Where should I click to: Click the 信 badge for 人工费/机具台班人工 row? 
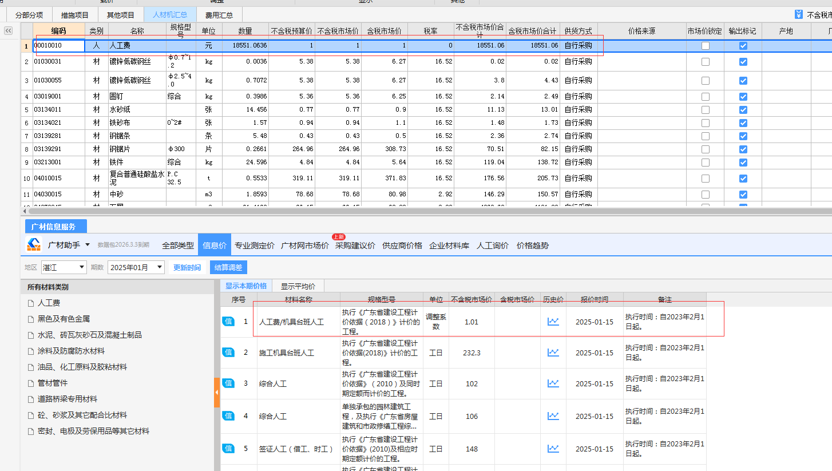coord(228,322)
